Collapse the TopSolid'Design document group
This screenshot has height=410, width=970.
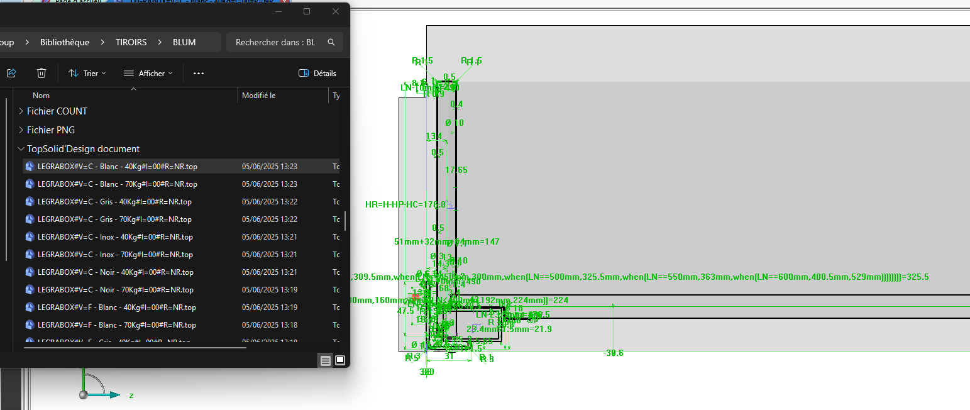tap(21, 149)
